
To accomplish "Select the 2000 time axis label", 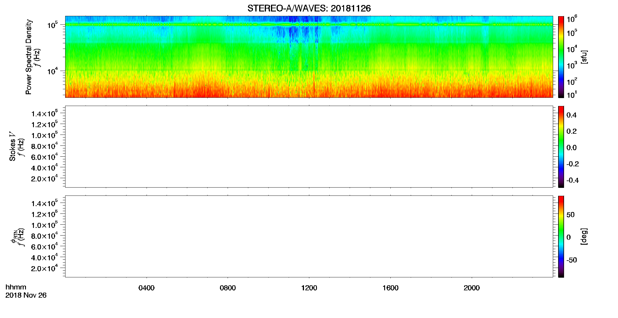I will [471, 288].
